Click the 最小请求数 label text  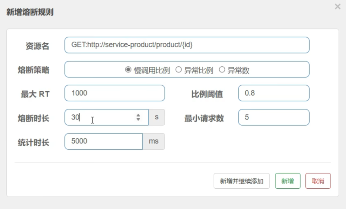point(204,118)
